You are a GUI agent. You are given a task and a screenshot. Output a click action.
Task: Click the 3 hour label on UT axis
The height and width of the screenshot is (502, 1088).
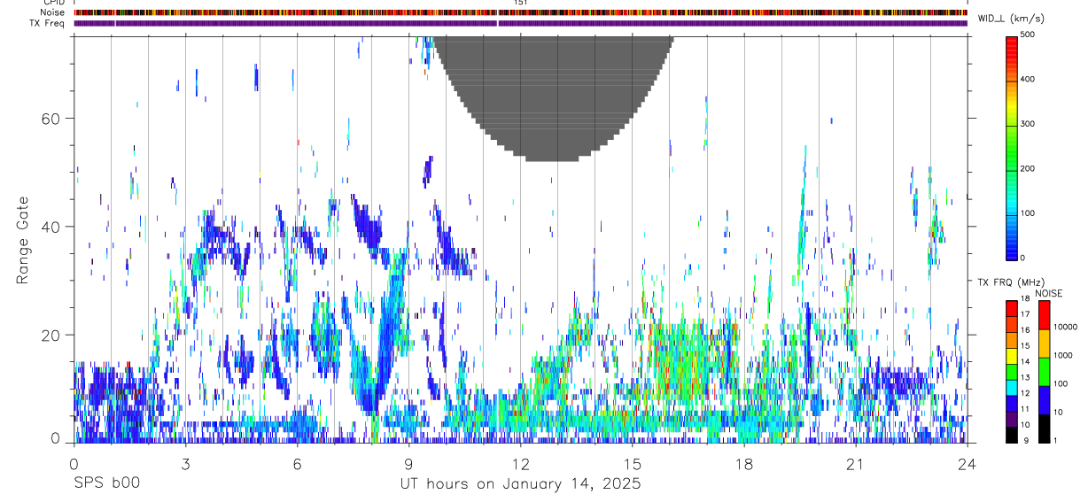click(186, 463)
